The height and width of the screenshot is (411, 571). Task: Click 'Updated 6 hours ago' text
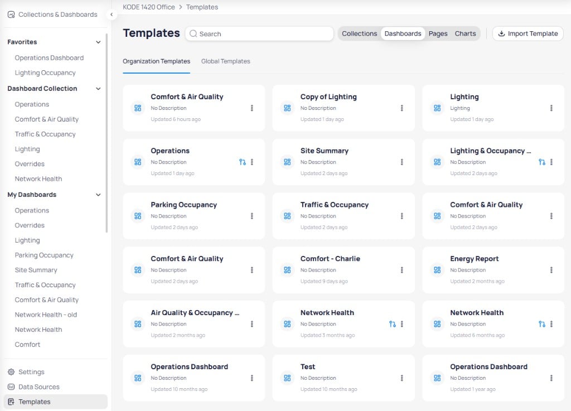click(x=176, y=119)
